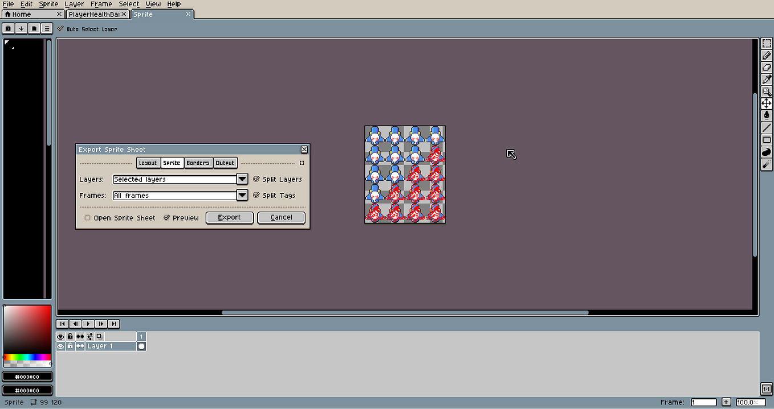The image size is (774, 409).
Task: Cancel the Export Sprite Sheet dialog
Action: pyautogui.click(x=280, y=217)
